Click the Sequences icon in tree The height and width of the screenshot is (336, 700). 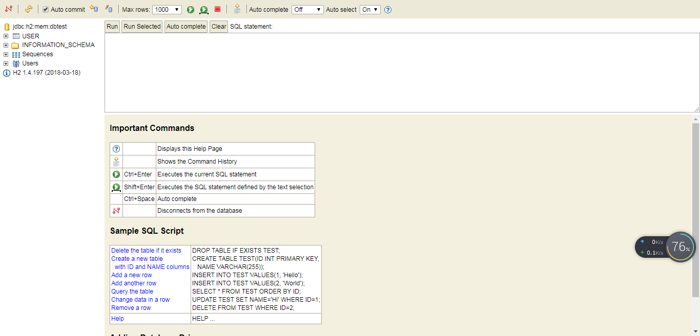click(x=16, y=54)
